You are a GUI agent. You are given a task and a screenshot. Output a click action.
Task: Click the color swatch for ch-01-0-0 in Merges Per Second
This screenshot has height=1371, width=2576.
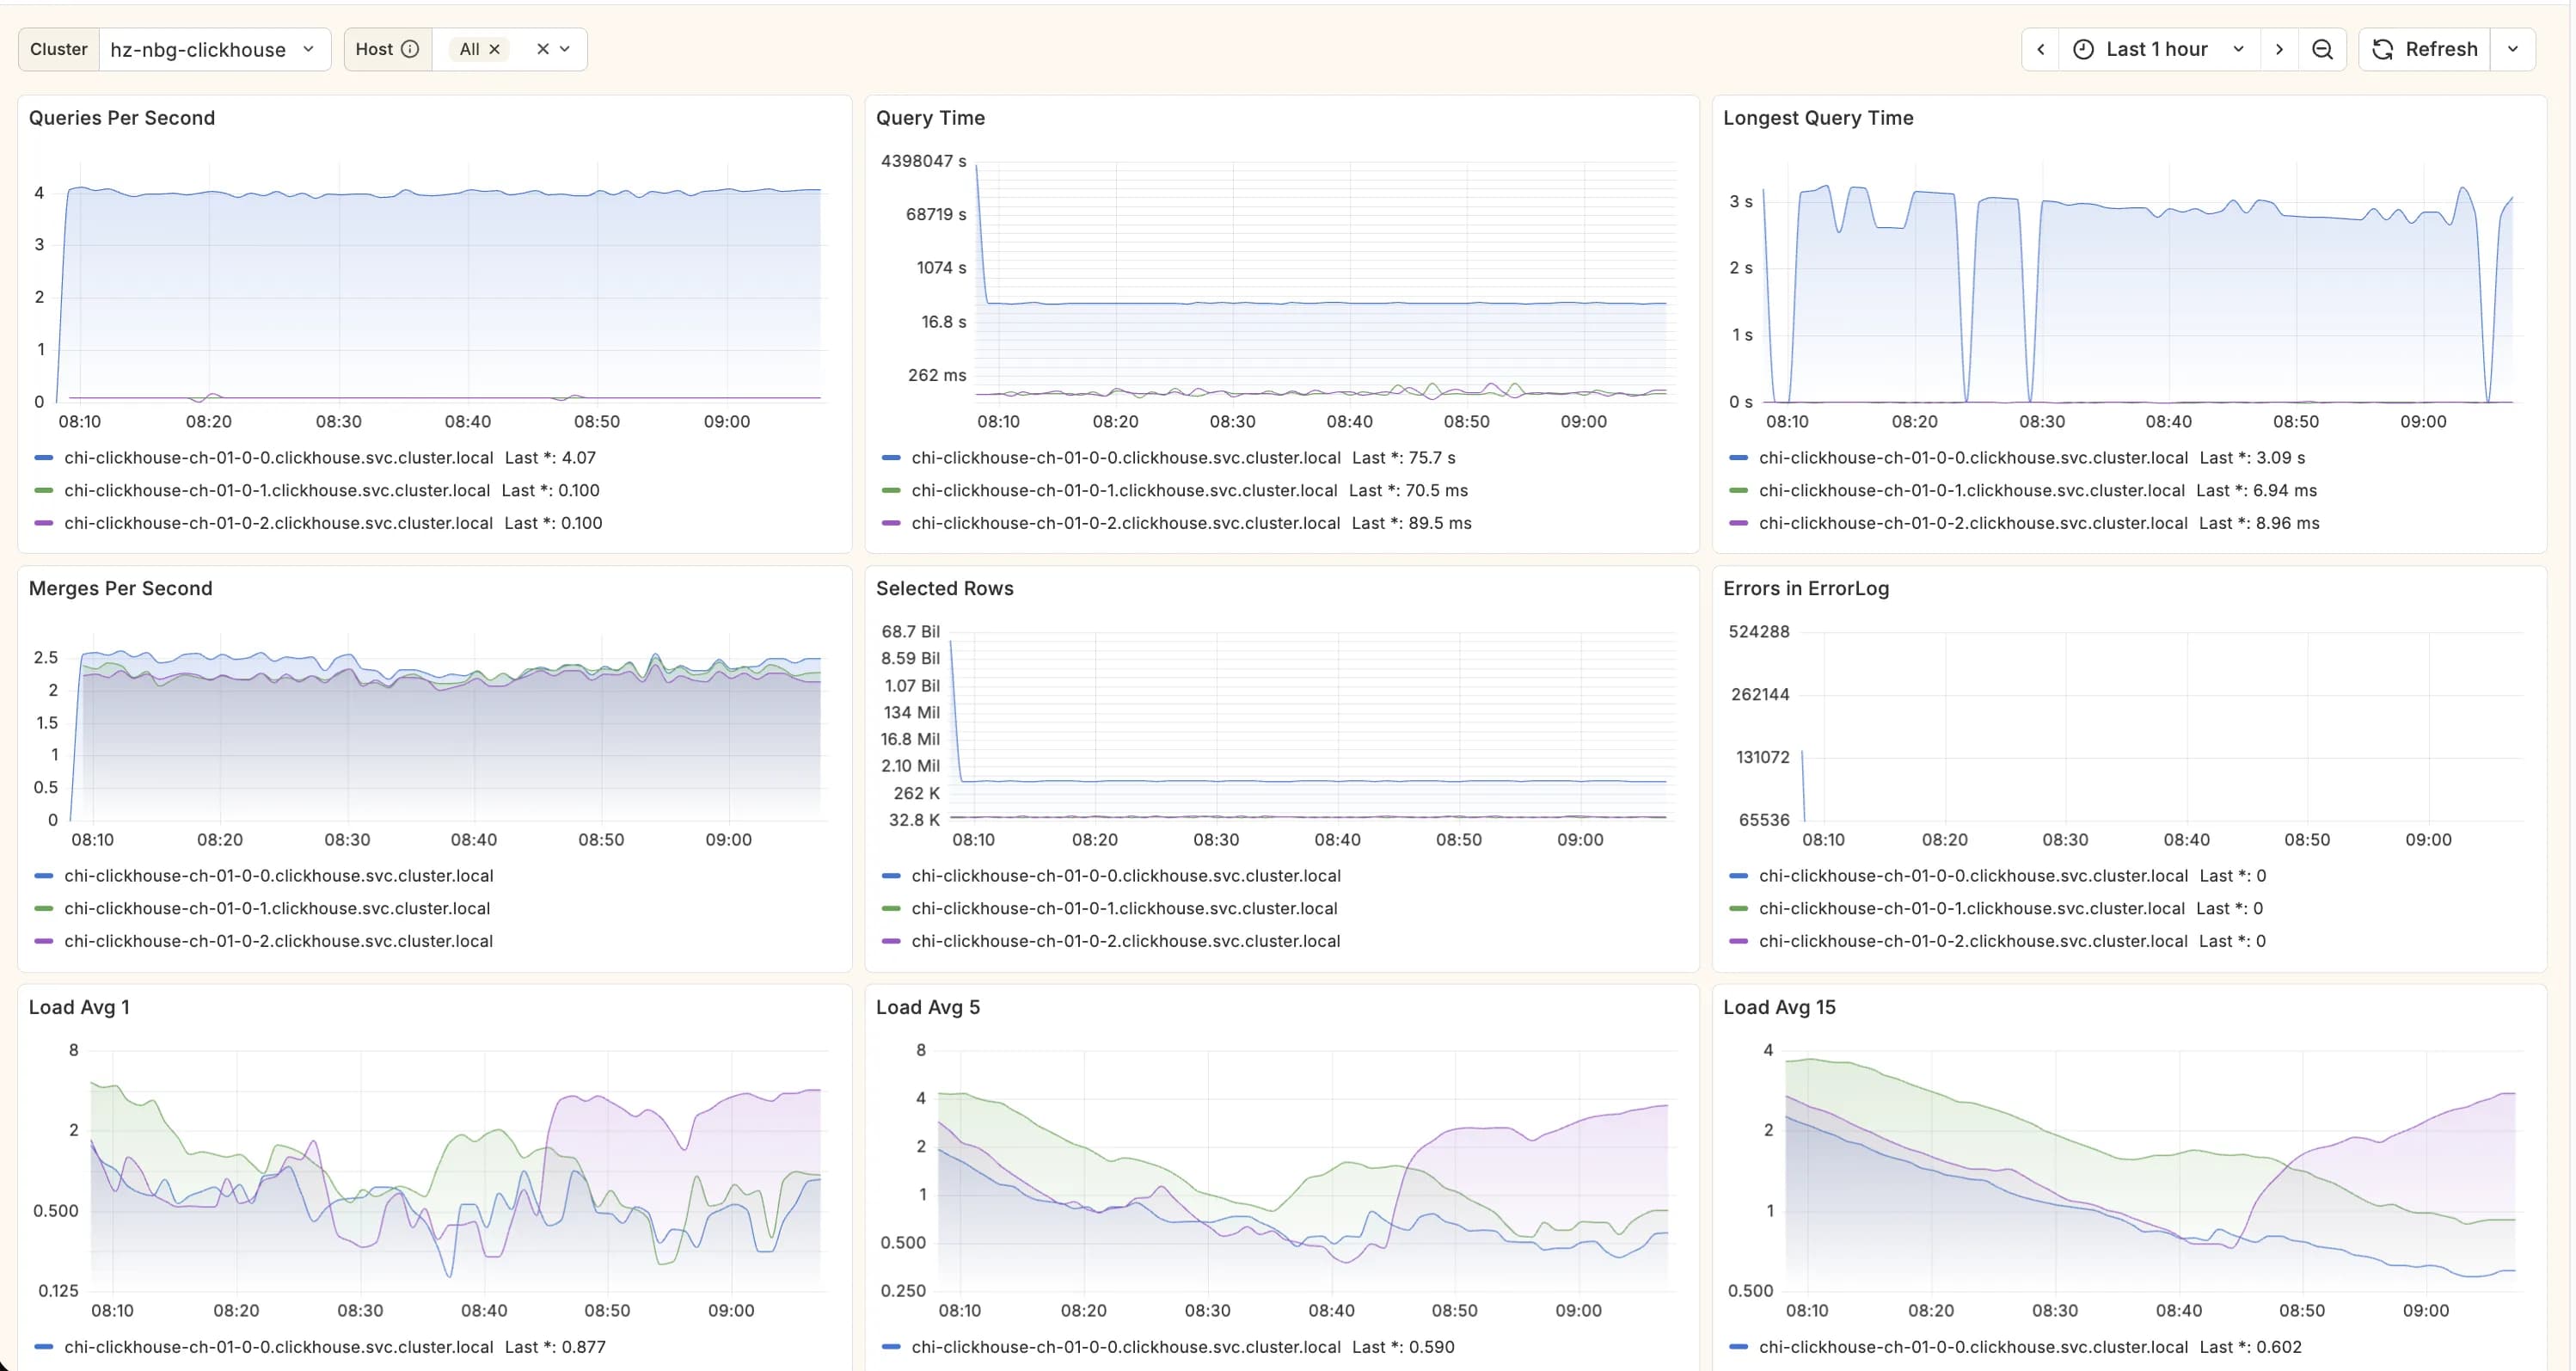point(42,875)
